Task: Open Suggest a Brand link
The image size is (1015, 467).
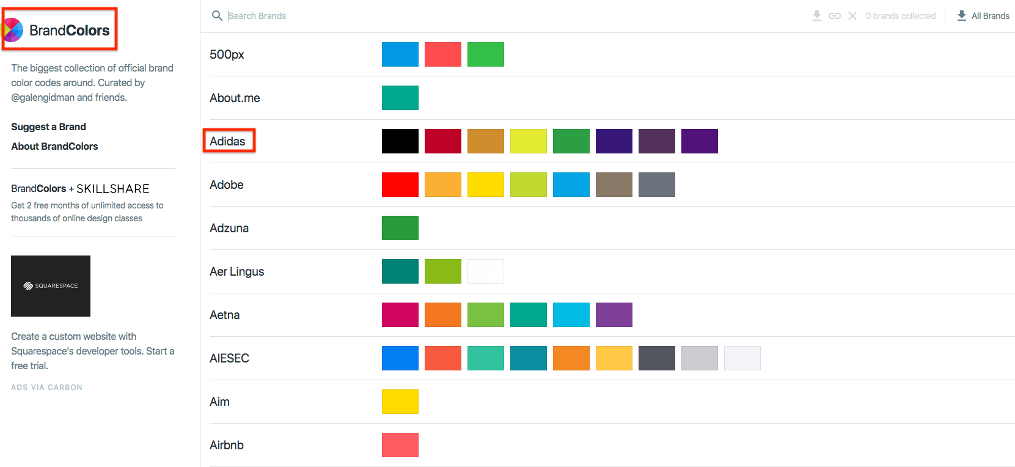Action: (48, 127)
